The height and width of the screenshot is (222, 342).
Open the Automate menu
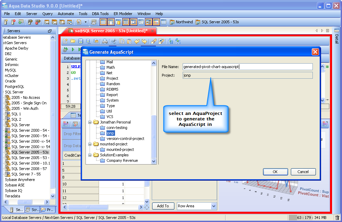66,14
